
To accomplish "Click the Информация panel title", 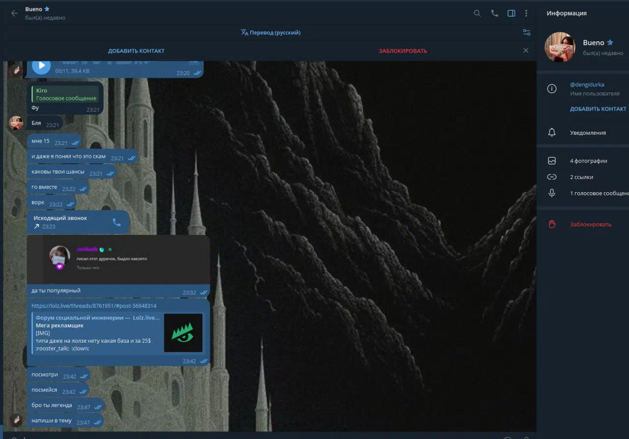I will [567, 13].
